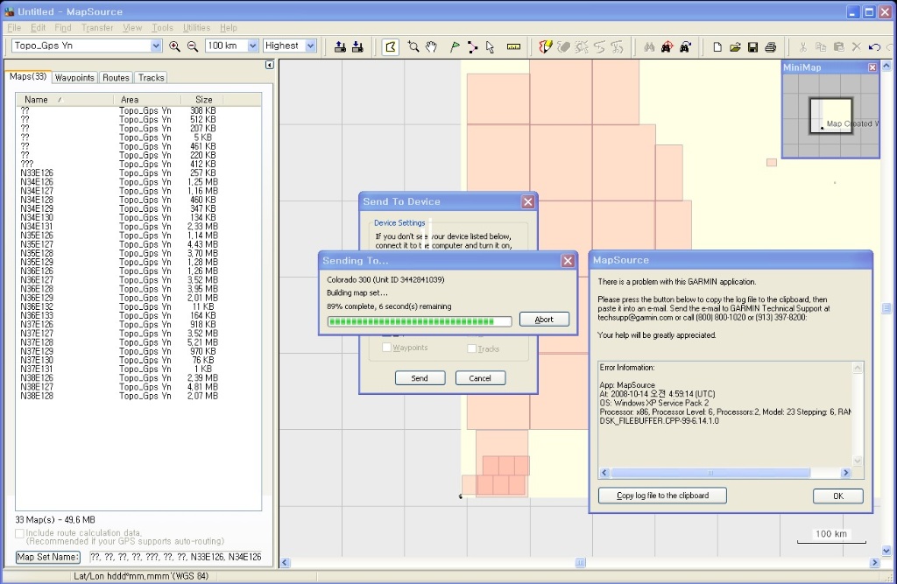Click the Cut scissors icon

pyautogui.click(x=803, y=47)
